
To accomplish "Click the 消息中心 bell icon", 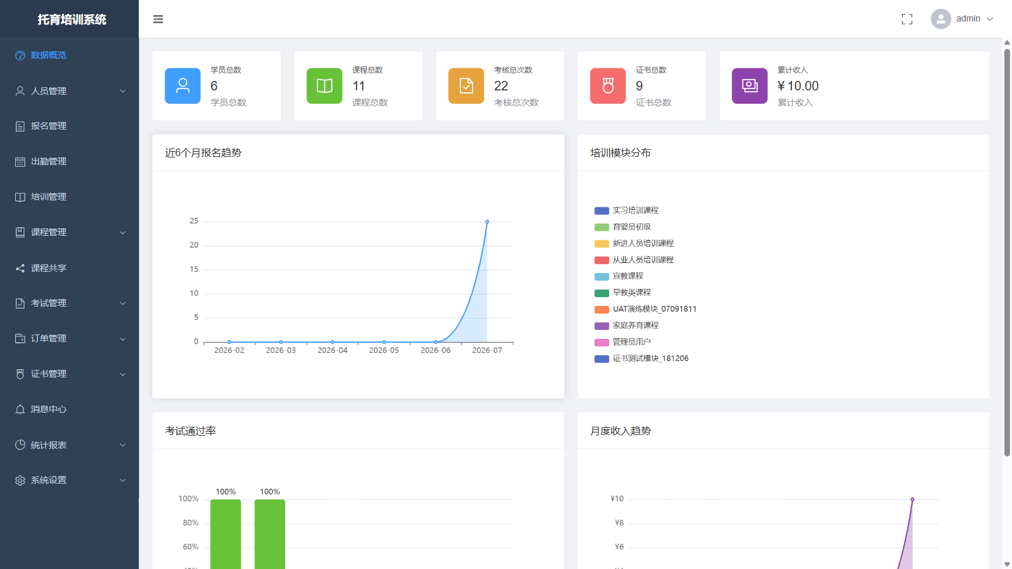I will click(20, 410).
